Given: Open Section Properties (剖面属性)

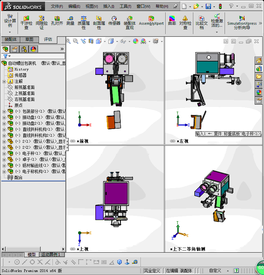Looking at the screenshot, I should 99,23.
